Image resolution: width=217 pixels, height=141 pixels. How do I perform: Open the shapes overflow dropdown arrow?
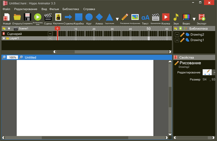[x=117, y=19]
